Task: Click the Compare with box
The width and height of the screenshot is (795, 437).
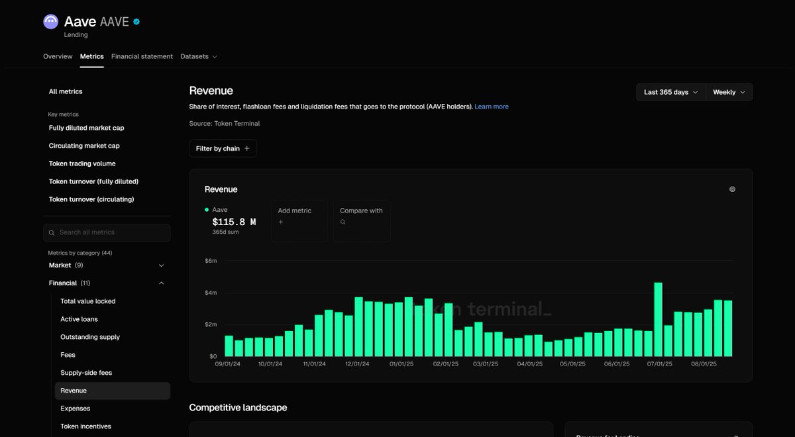Action: (362, 220)
